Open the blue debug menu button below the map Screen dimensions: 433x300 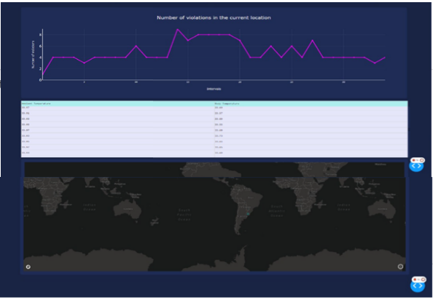tap(418, 286)
